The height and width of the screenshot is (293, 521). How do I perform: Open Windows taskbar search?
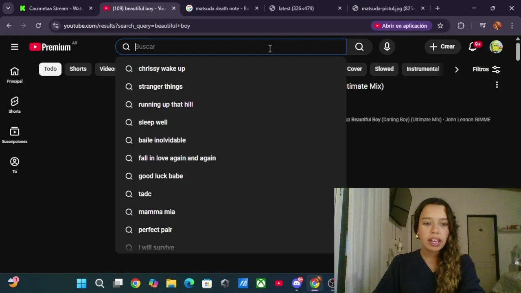[x=100, y=283]
